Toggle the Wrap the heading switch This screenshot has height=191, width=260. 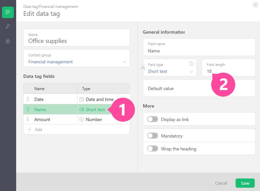152,148
